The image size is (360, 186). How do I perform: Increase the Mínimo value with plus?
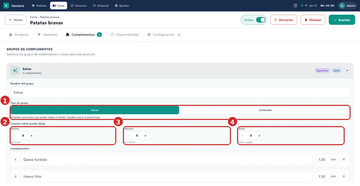[31, 136]
